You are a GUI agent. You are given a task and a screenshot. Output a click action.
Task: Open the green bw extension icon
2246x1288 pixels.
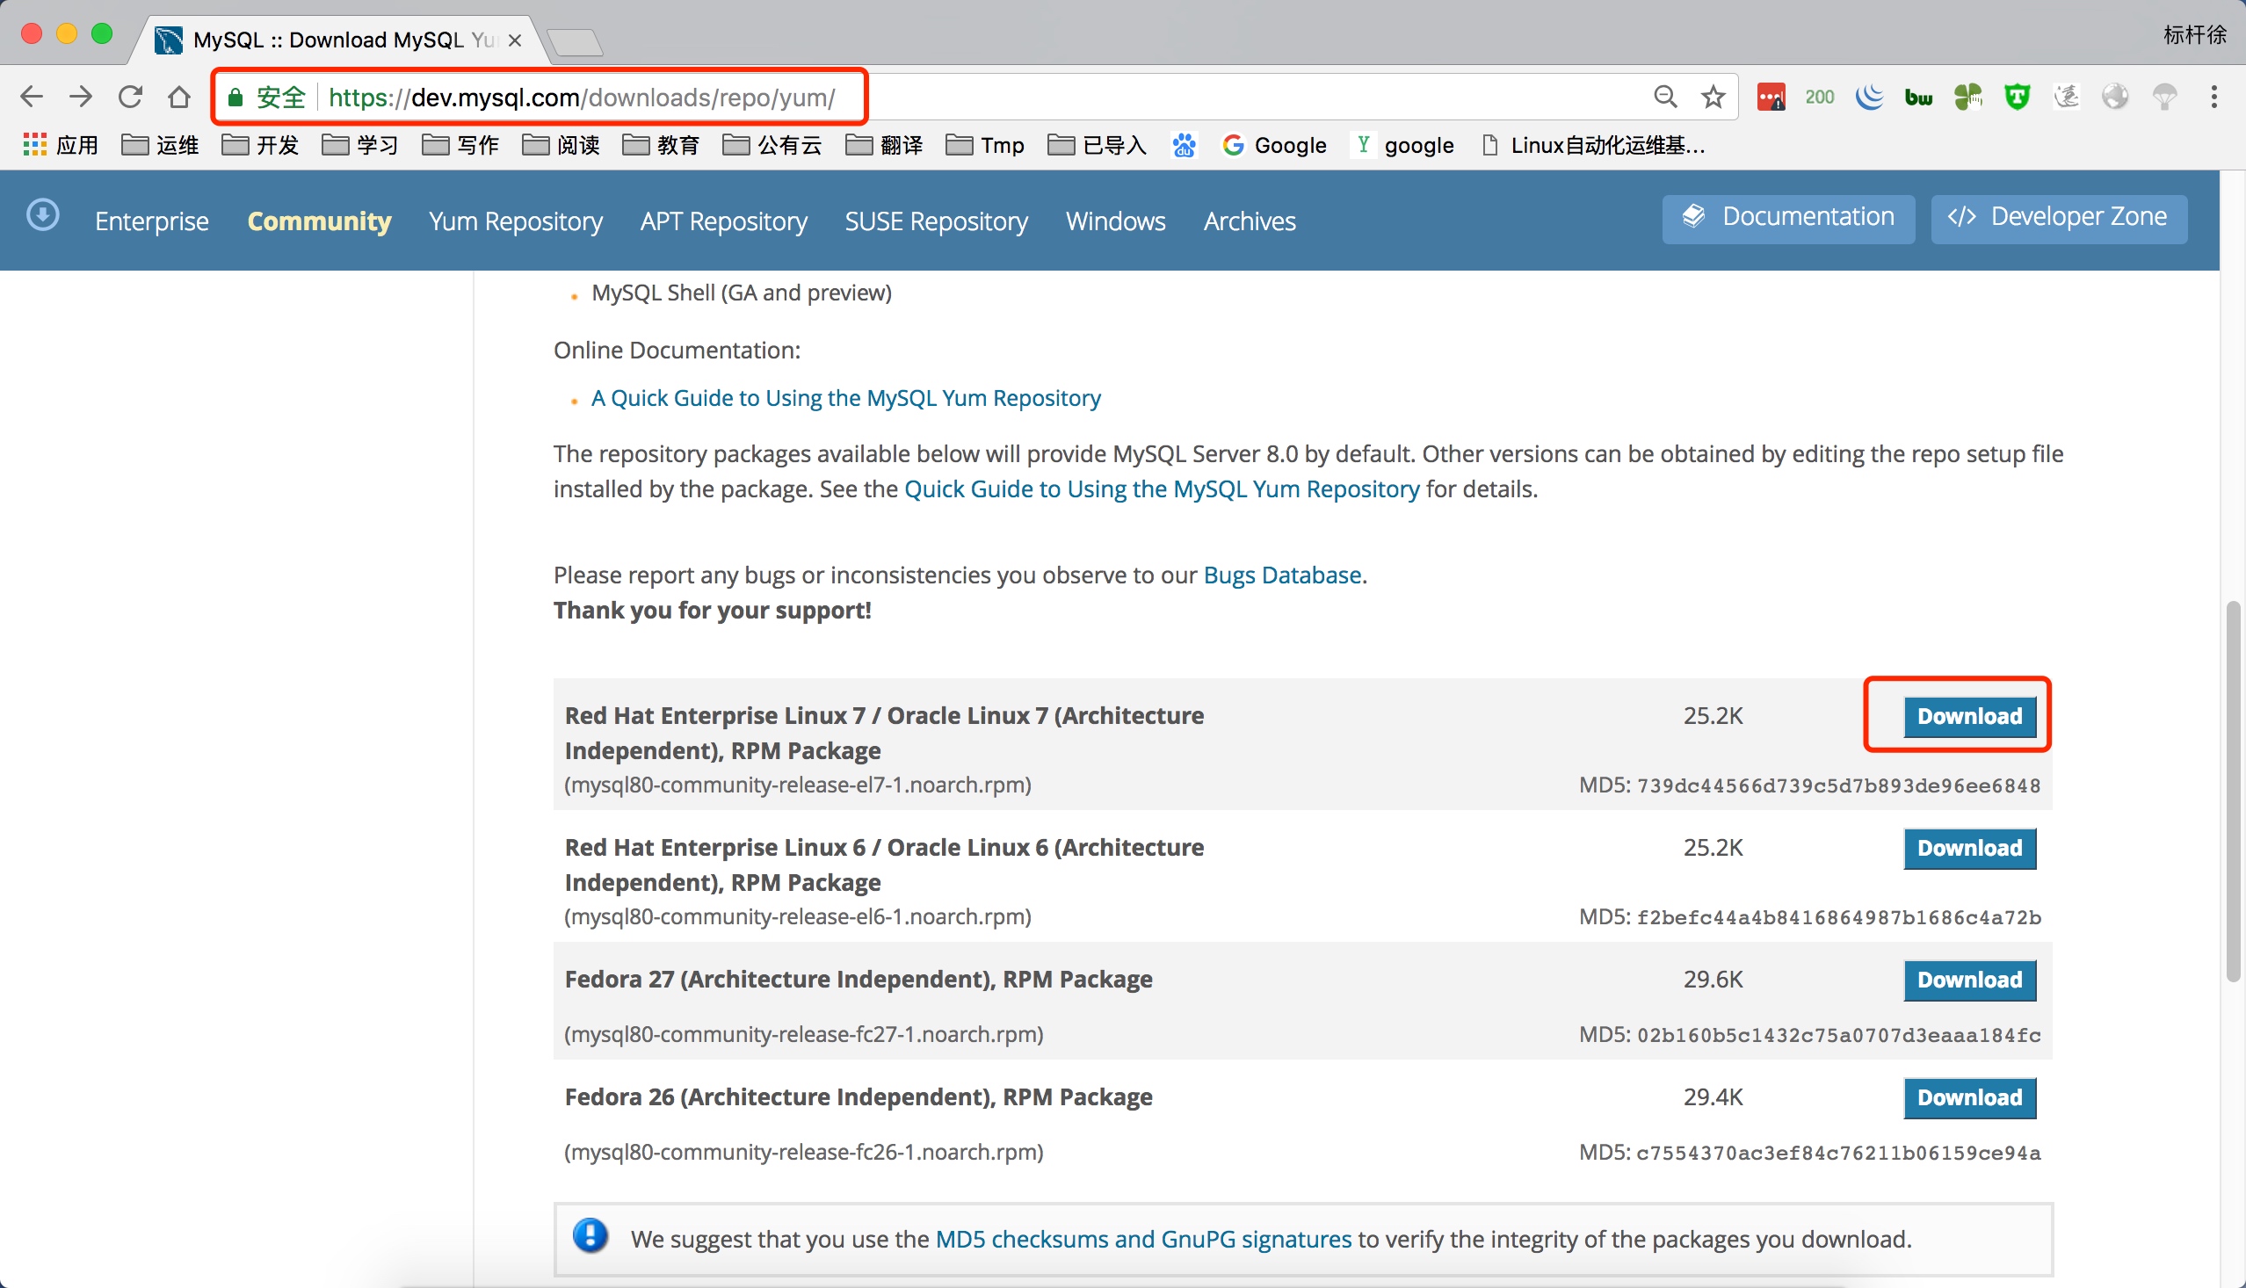click(x=1918, y=98)
